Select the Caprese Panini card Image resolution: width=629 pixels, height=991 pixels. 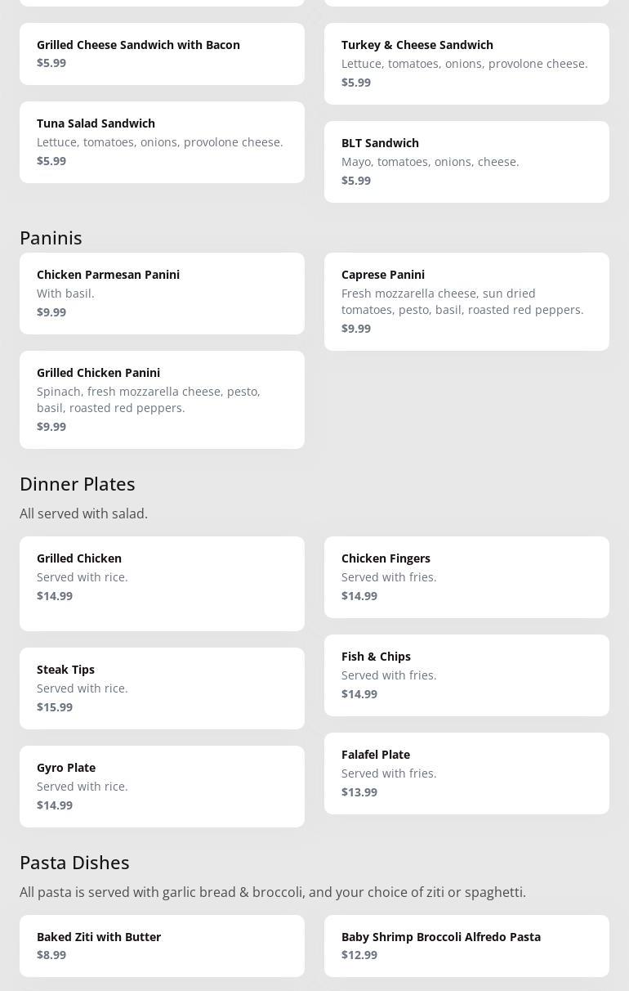(466, 302)
